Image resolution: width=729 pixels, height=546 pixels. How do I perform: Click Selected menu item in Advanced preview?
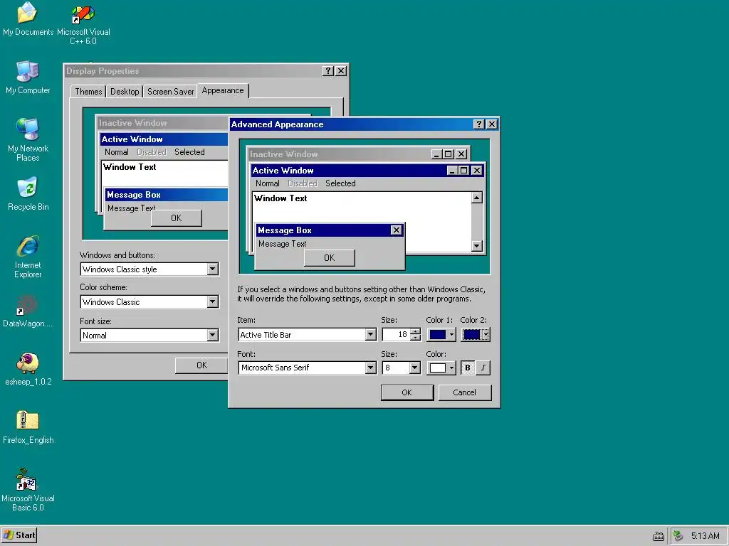340,183
